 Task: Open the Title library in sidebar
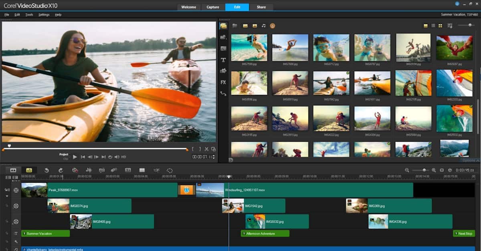(x=223, y=60)
